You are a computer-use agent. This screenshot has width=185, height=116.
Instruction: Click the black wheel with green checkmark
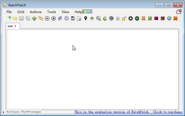tap(137, 18)
